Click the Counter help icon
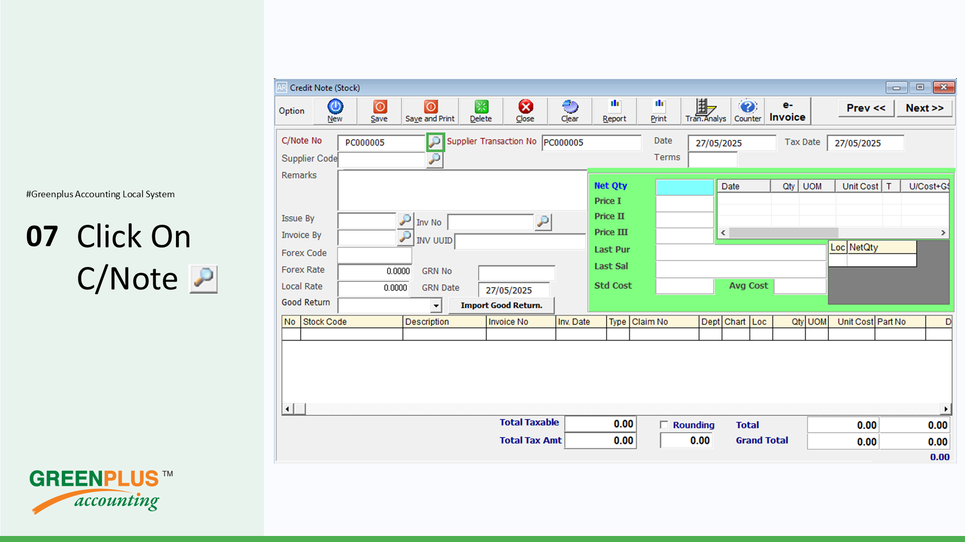Image resolution: width=965 pixels, height=542 pixels. point(748,110)
